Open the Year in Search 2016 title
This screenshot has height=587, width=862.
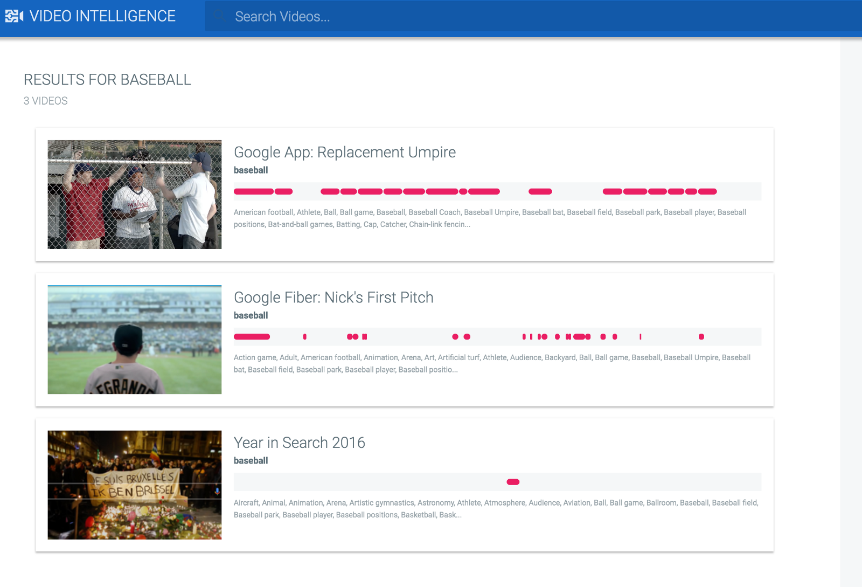(299, 443)
